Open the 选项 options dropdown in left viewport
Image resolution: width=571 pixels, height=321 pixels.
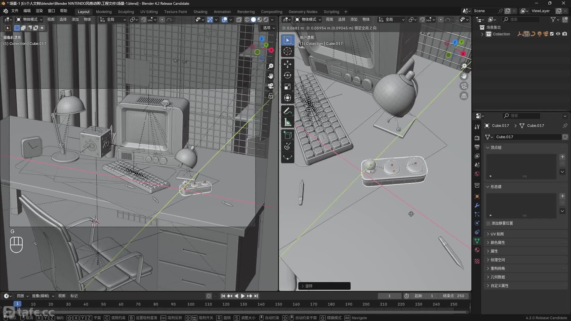269,28
